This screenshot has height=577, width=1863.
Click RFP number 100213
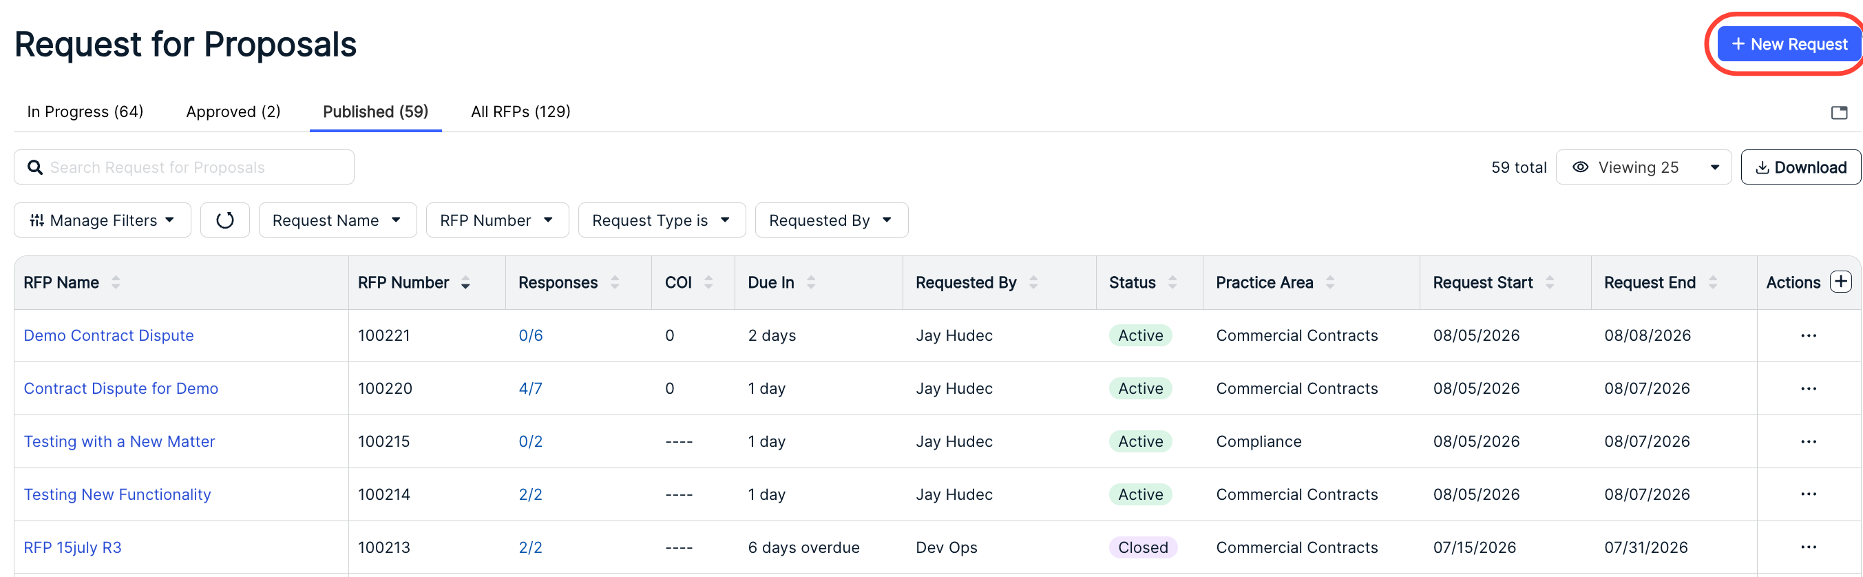click(384, 547)
